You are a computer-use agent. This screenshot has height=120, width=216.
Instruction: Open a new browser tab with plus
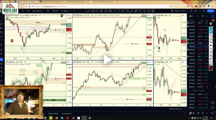(x=117, y=2)
